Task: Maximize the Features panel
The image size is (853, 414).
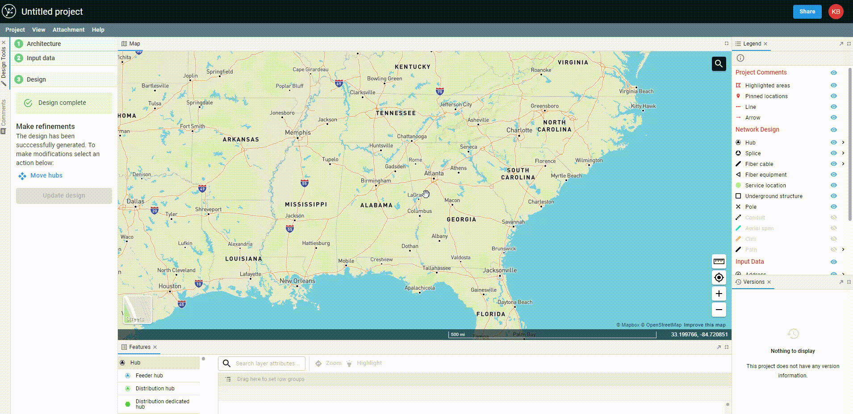Action: click(727, 347)
